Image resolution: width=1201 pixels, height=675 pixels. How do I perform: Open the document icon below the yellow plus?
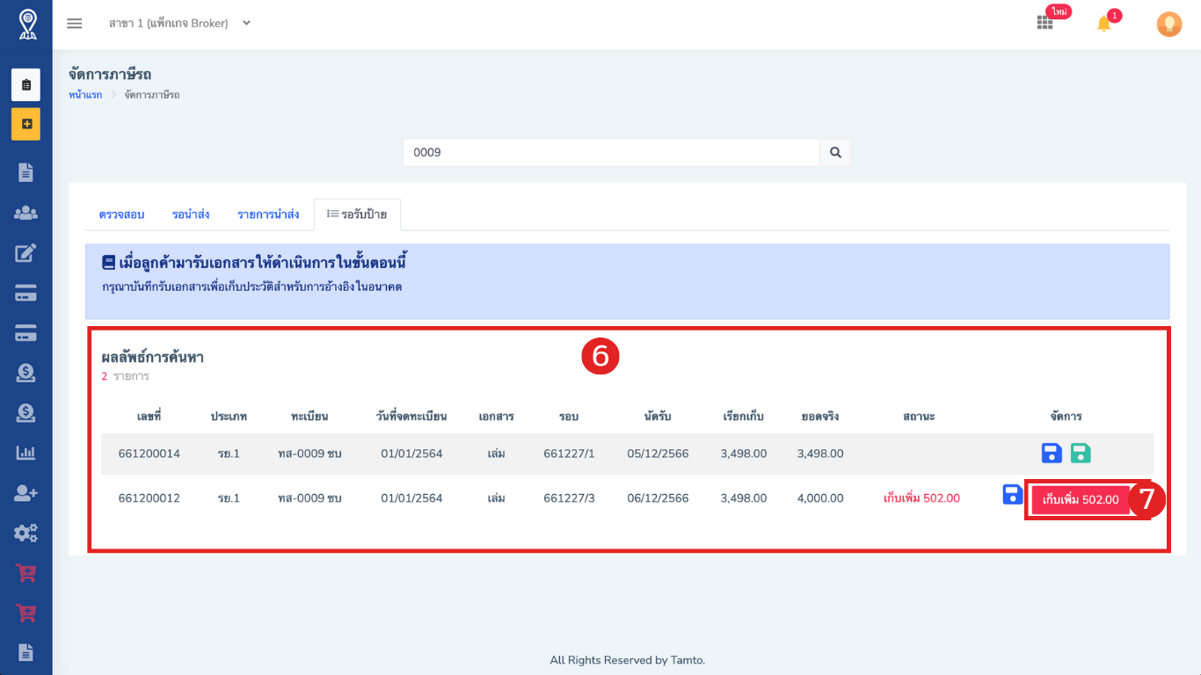[x=25, y=172]
